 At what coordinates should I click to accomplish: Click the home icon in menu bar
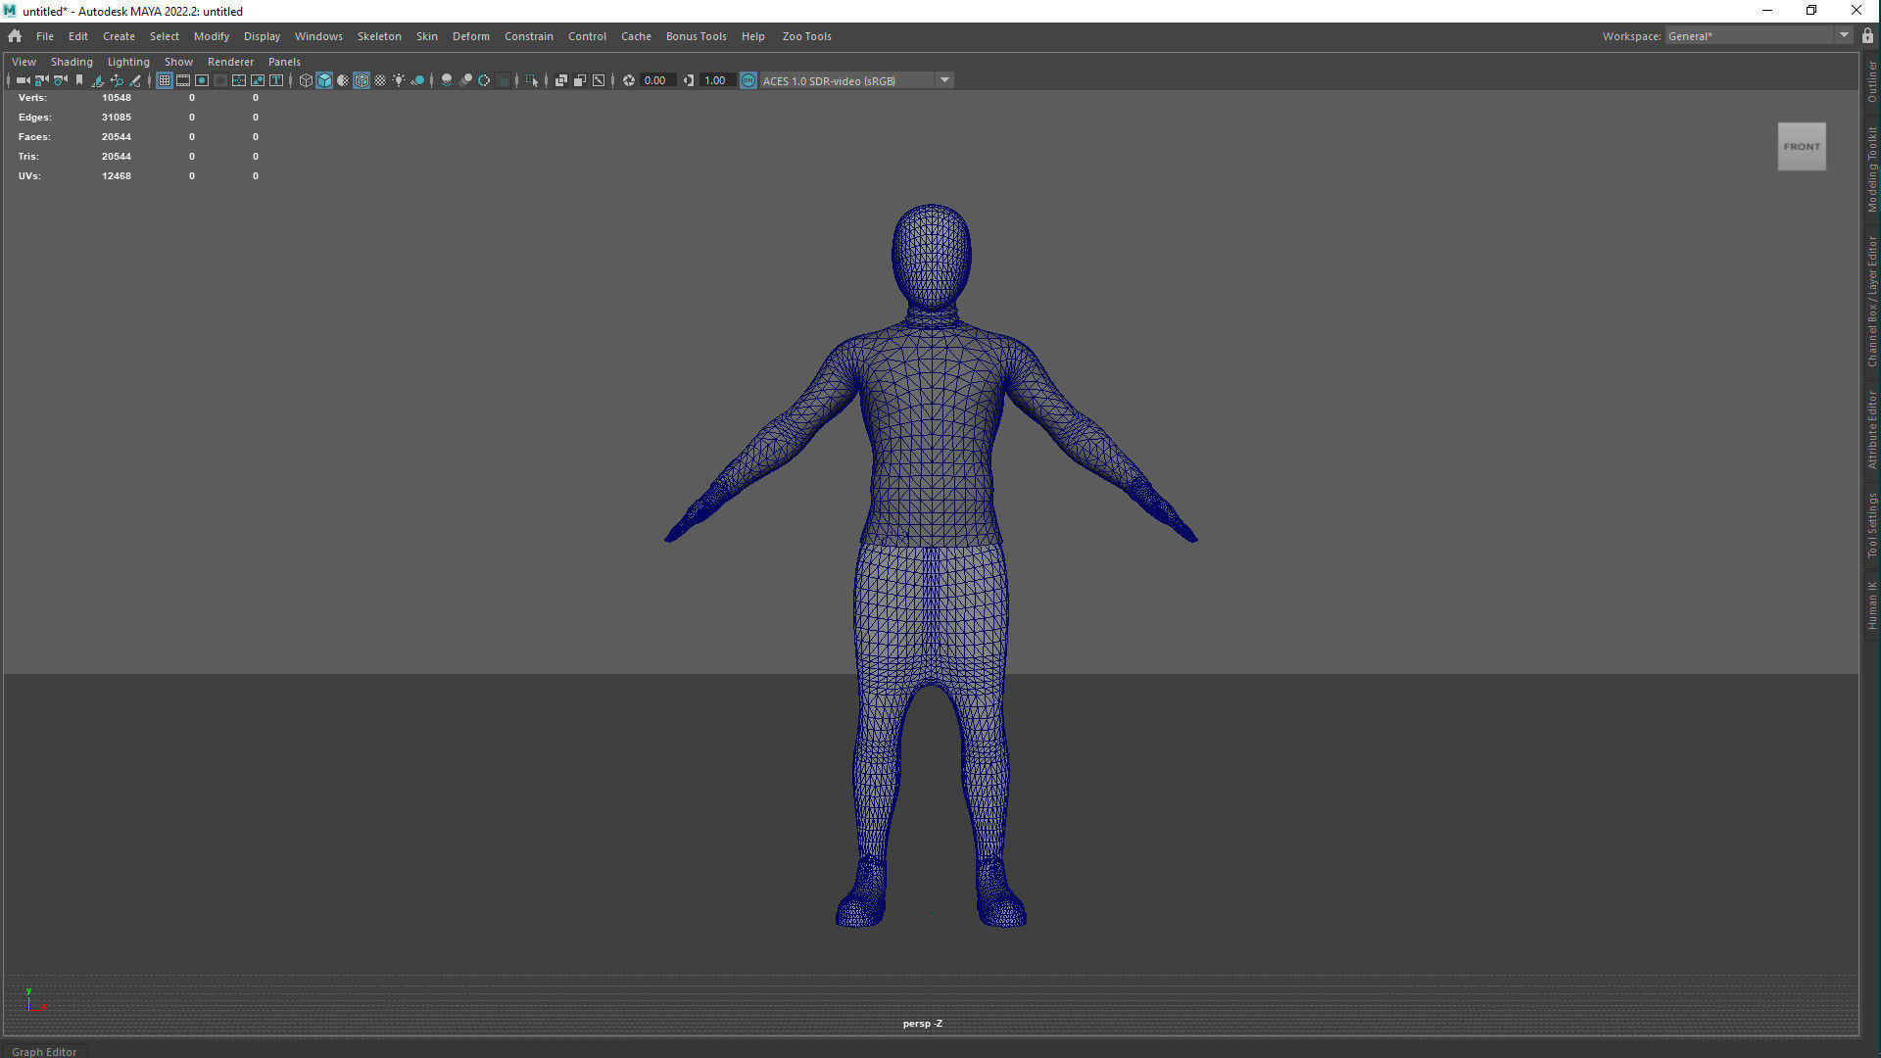(x=15, y=36)
